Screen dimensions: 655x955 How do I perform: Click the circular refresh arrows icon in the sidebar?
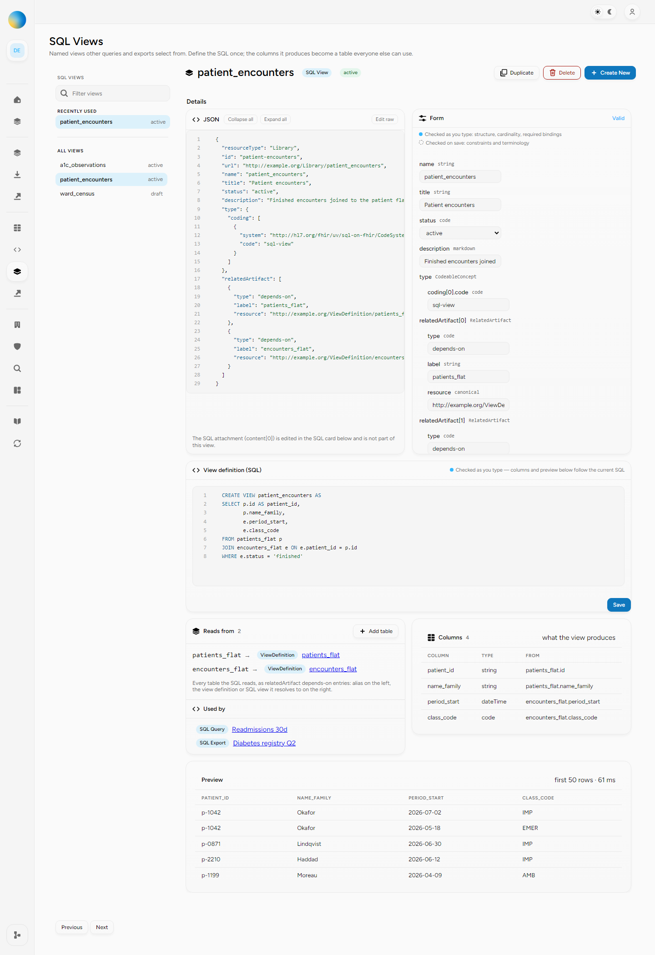(17, 443)
